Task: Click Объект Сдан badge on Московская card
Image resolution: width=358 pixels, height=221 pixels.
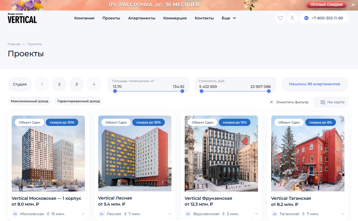Action: tap(30, 122)
